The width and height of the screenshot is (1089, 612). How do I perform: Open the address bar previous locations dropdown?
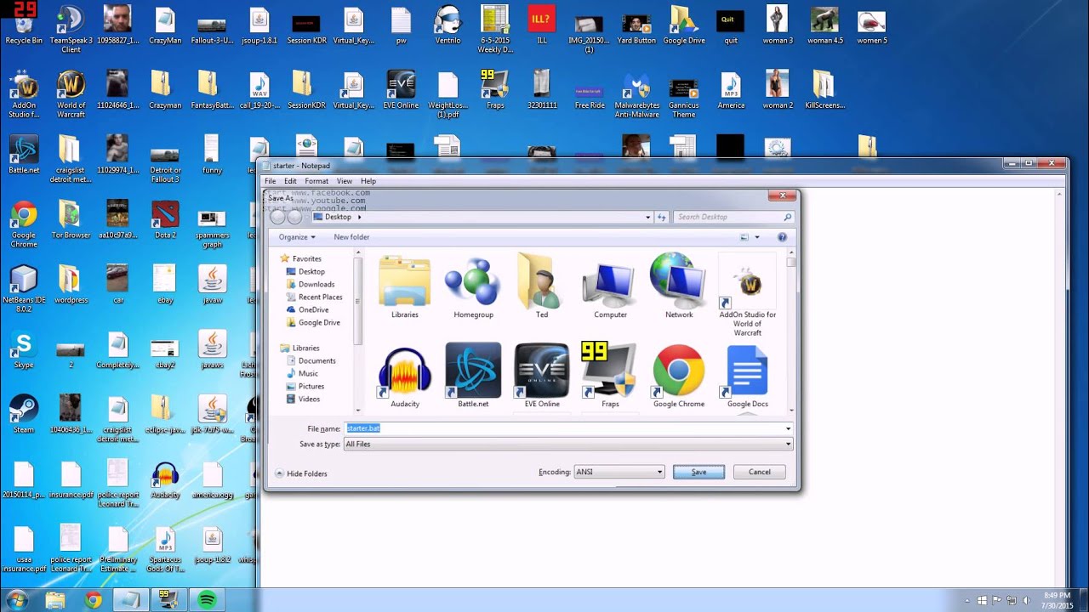point(647,217)
